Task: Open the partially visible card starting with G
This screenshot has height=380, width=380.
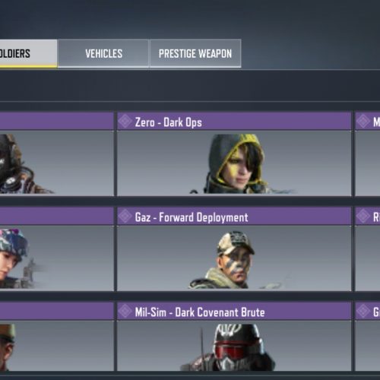Action: click(368, 337)
